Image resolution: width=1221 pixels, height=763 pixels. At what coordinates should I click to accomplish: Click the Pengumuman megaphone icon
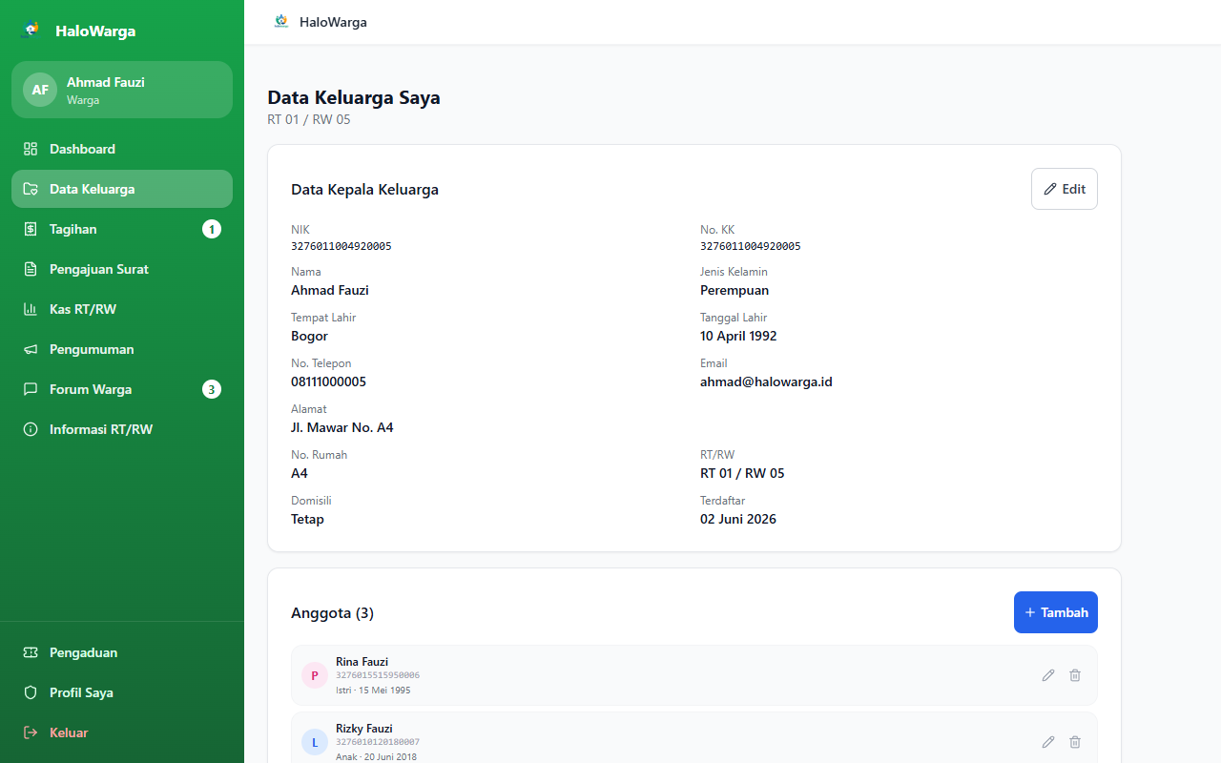click(x=31, y=349)
